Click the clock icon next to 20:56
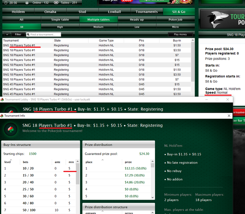 6,3
